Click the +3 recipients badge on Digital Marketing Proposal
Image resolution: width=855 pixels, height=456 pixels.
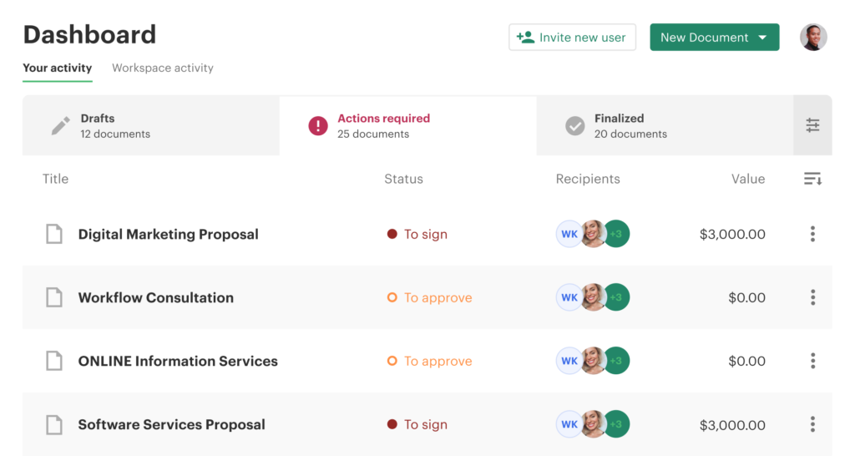[x=617, y=235]
